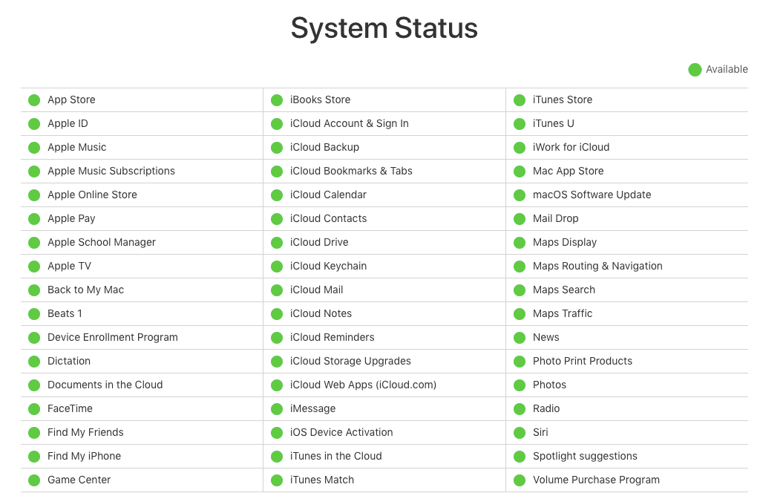This screenshot has width=760, height=493.
Task: Click the green dot for iCloud Reminders
Action: pos(277,338)
